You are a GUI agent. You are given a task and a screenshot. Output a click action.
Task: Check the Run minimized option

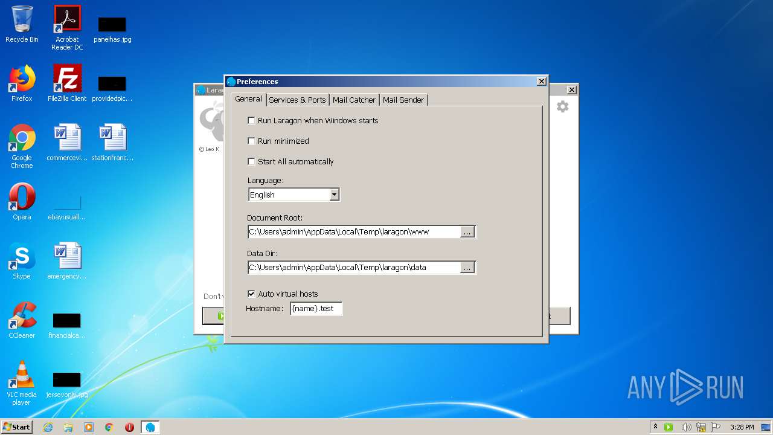(x=278, y=141)
